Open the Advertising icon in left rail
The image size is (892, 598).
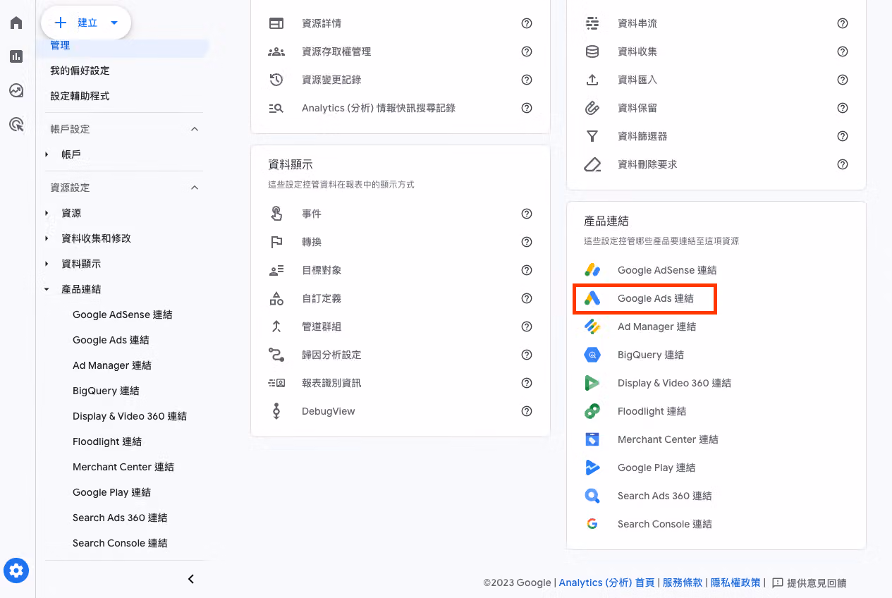coord(16,125)
